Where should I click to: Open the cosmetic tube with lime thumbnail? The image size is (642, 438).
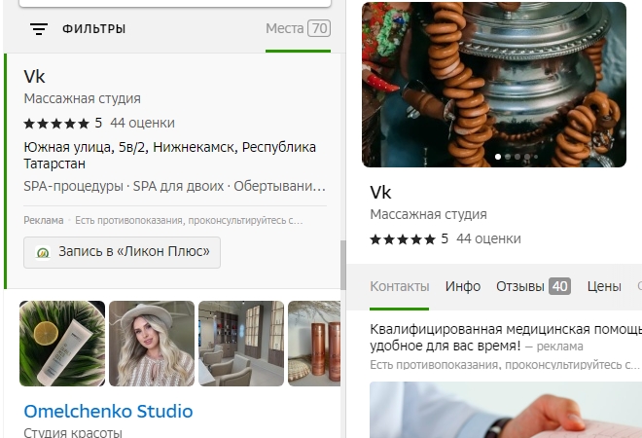click(62, 344)
